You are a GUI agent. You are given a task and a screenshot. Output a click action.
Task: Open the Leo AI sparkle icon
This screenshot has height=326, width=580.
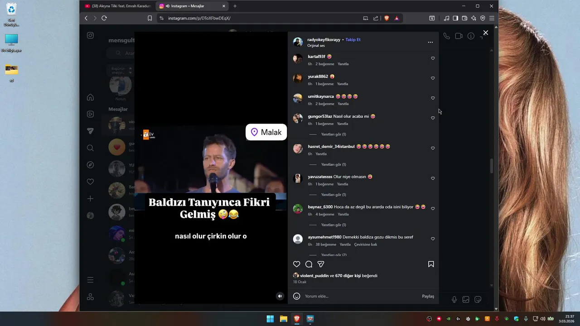(x=474, y=18)
